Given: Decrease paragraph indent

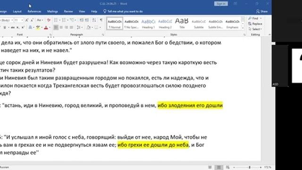Looking at the screenshot, I should tap(82, 20).
